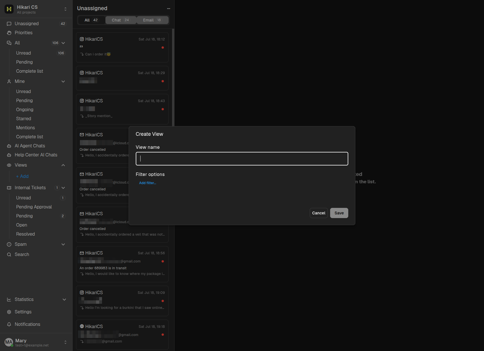Focus the View name input field
484x351 pixels.
click(242, 159)
